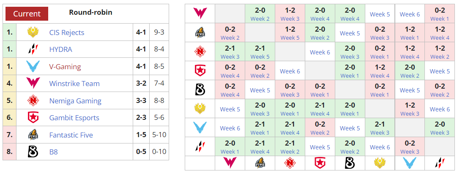Click the CIS Rejects logo in the standings
The width and height of the screenshot is (457, 173).
pyautogui.click(x=33, y=32)
